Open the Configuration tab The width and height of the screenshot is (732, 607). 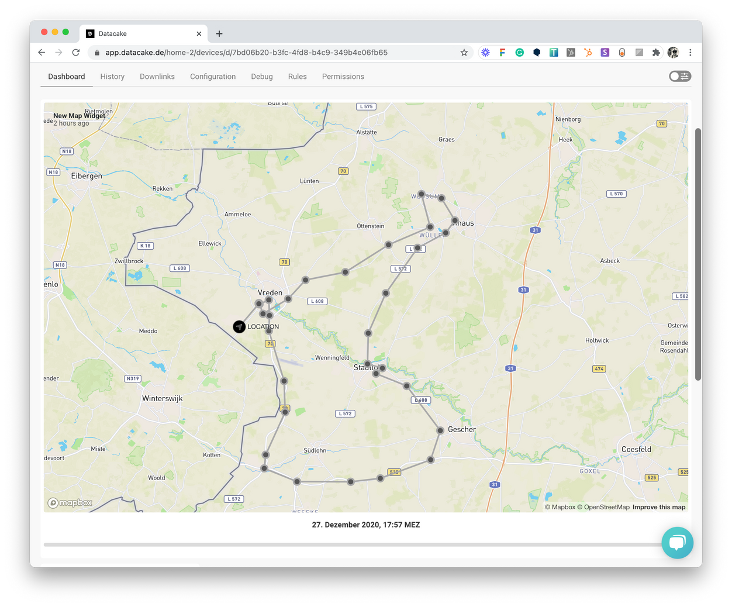(213, 76)
